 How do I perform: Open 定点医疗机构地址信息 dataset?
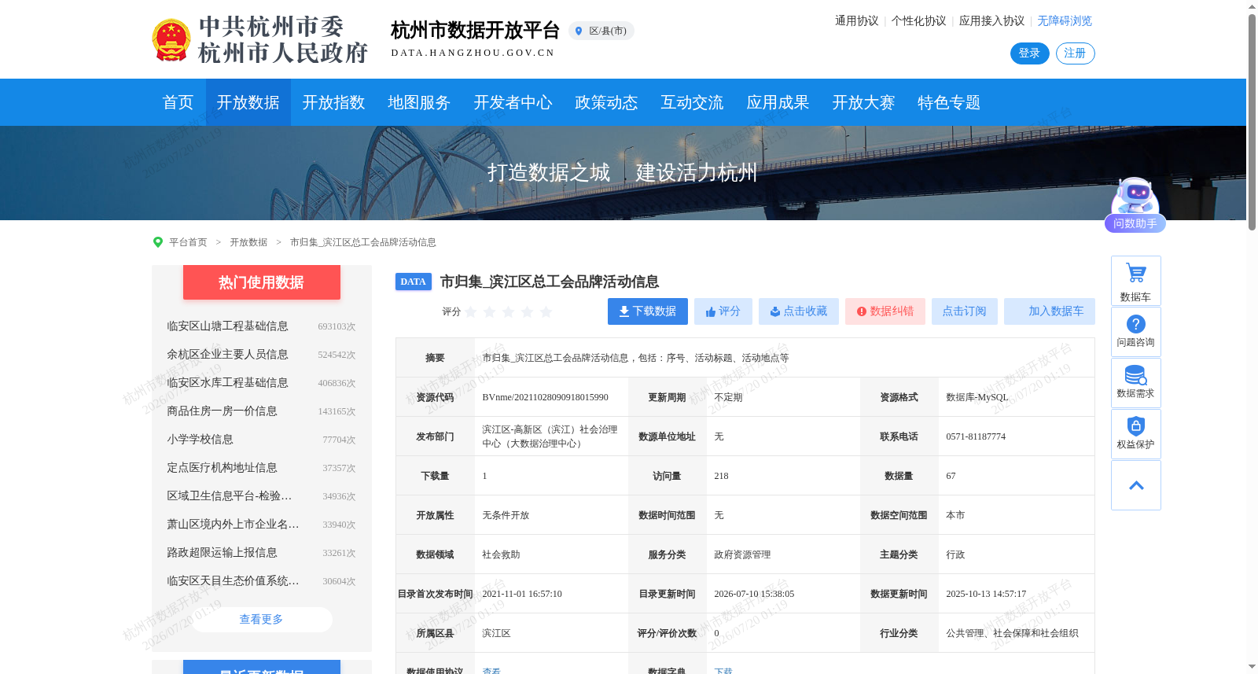222,468
